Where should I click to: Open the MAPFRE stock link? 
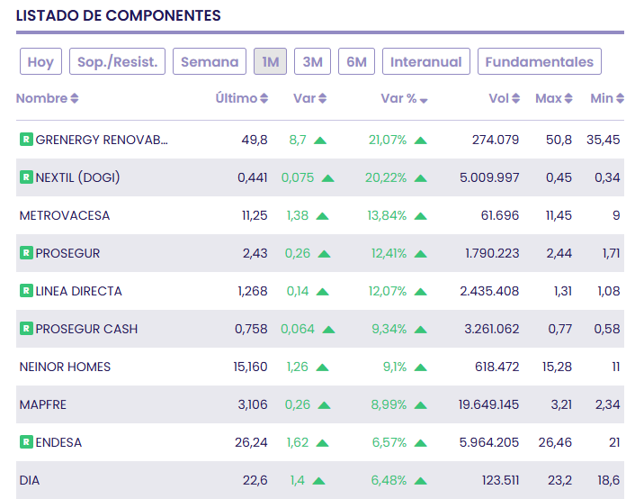point(41,404)
